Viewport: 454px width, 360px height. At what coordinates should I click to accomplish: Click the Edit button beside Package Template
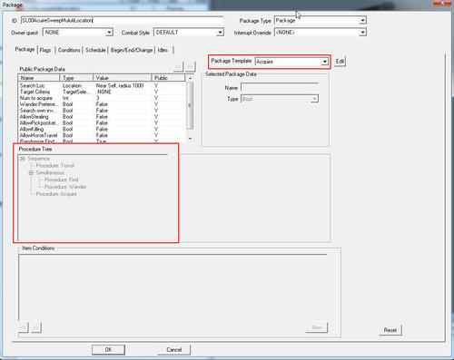pos(340,62)
